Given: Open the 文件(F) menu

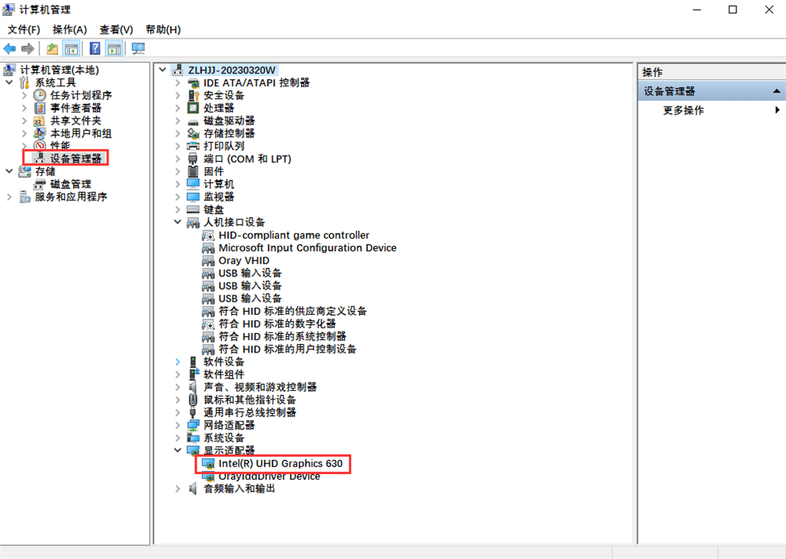Looking at the screenshot, I should click(x=24, y=30).
